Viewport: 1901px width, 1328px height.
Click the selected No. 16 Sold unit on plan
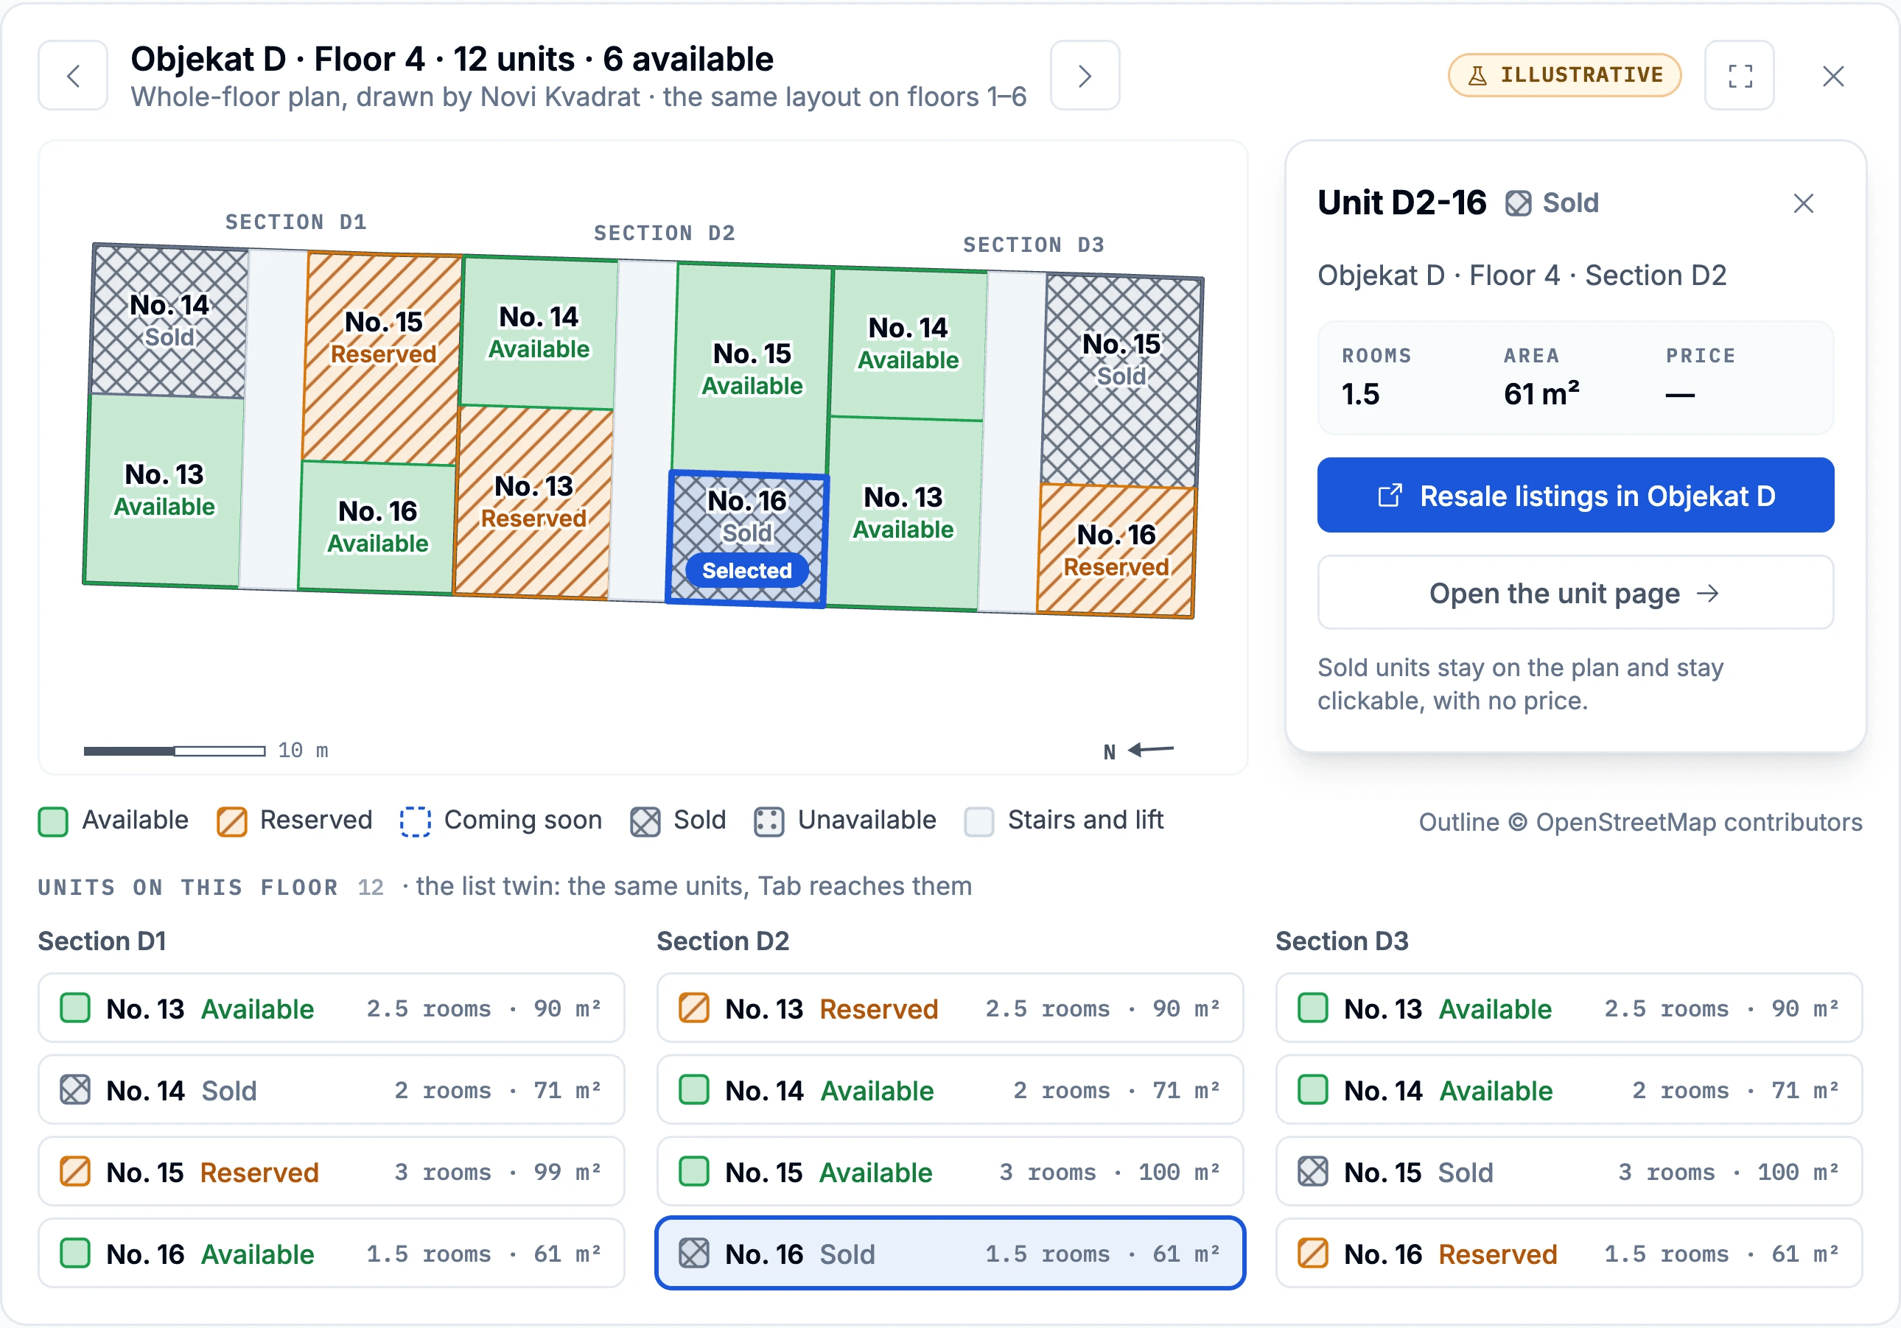747,538
